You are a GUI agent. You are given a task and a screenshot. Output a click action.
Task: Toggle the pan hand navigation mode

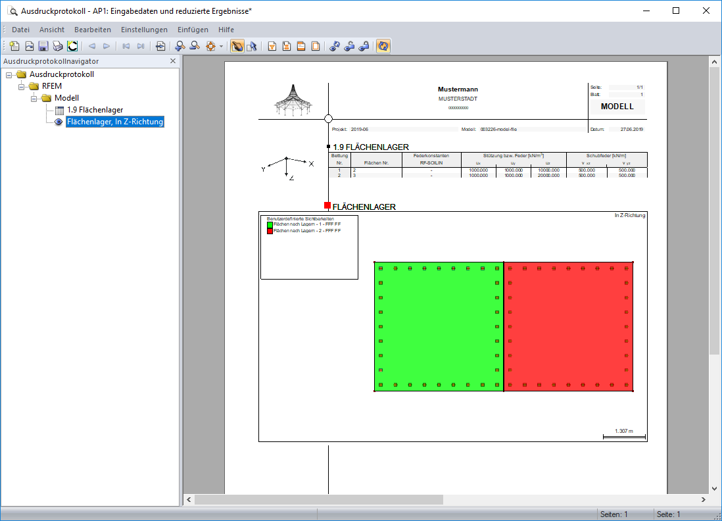[x=237, y=46]
